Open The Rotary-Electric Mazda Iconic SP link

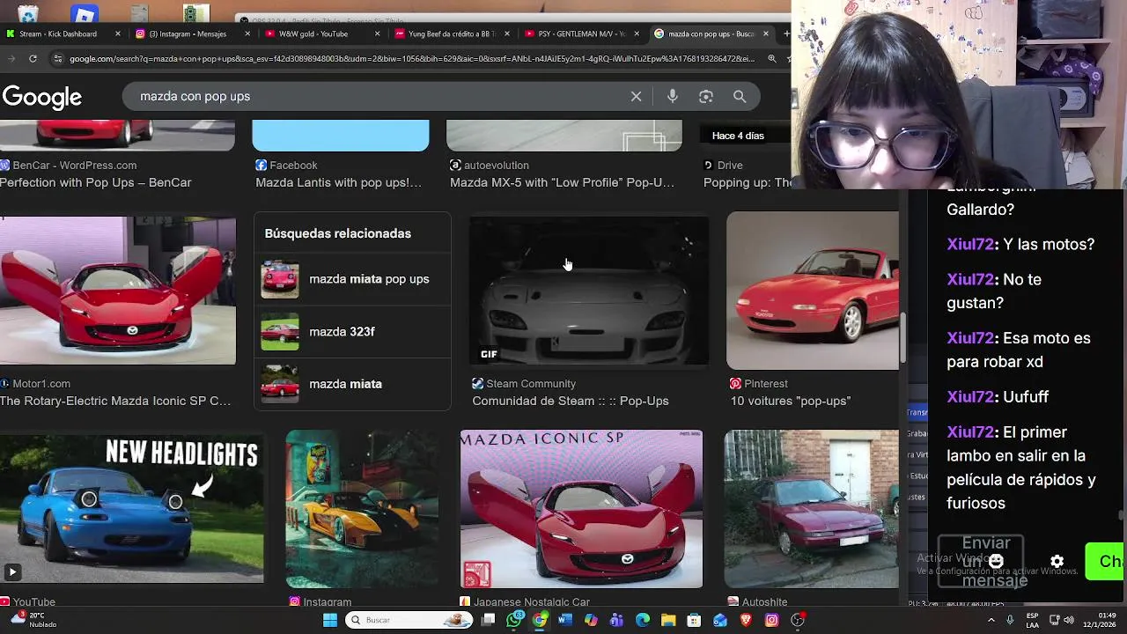click(x=115, y=401)
